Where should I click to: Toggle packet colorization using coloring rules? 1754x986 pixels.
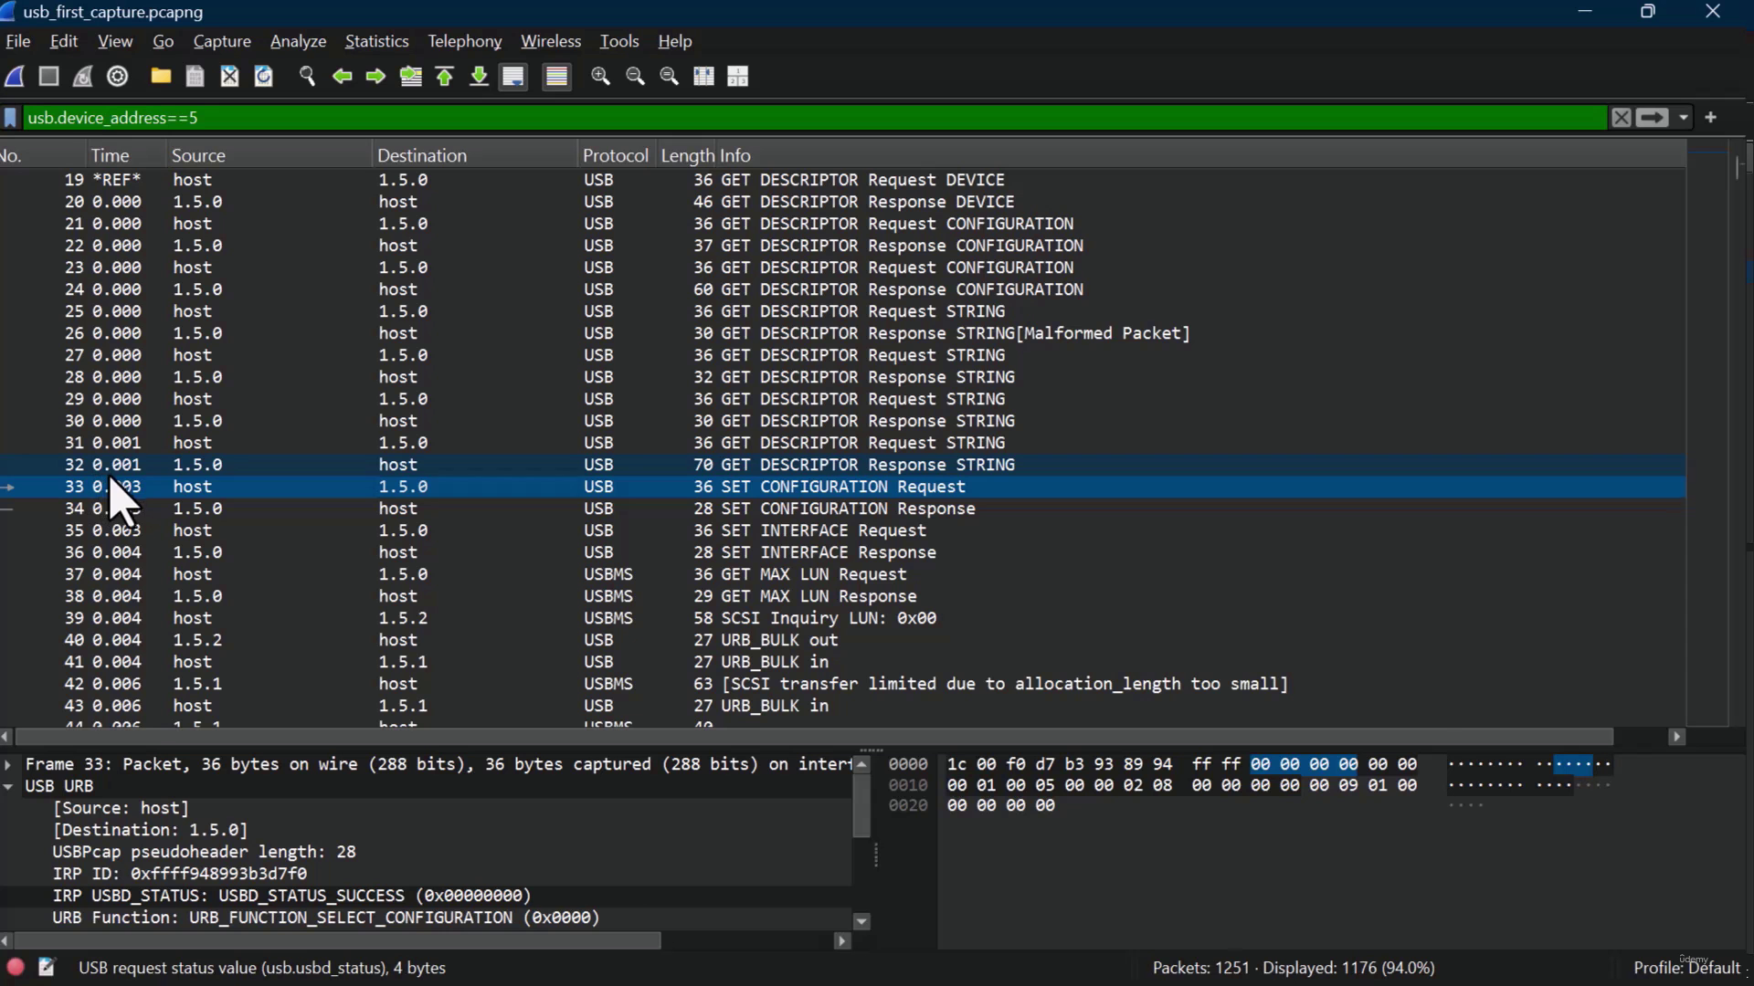(556, 77)
